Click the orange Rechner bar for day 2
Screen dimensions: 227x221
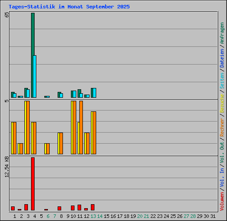21,149
